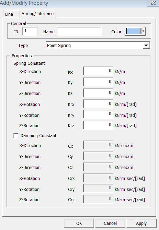Close the Add/Modify Property dialog
This screenshot has width=159, height=230.
[x=153, y=3]
